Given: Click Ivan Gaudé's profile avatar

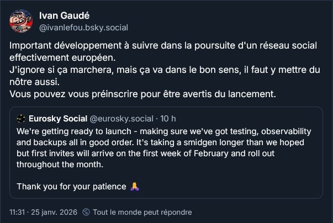Looking at the screenshot, I should tap(21, 20).
